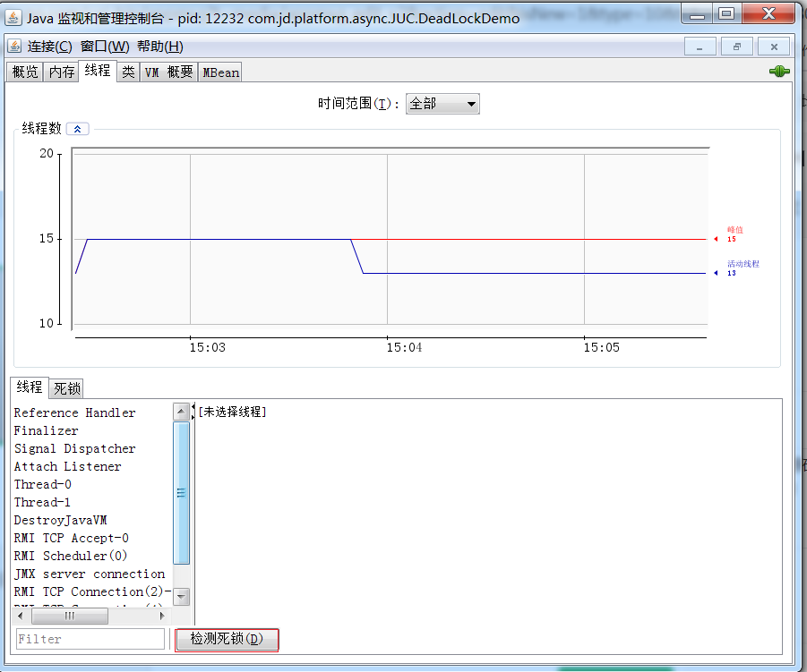Select the lower 线程 sub-tab
Screen dimensions: 807x672
(30, 387)
